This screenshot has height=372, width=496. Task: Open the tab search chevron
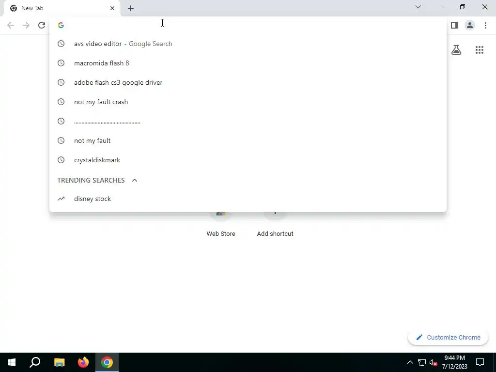coord(418,7)
